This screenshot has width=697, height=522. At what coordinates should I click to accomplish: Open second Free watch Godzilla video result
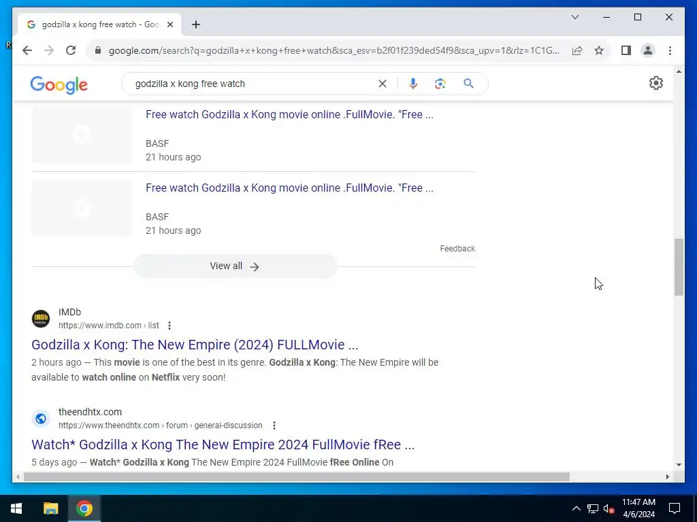289,188
